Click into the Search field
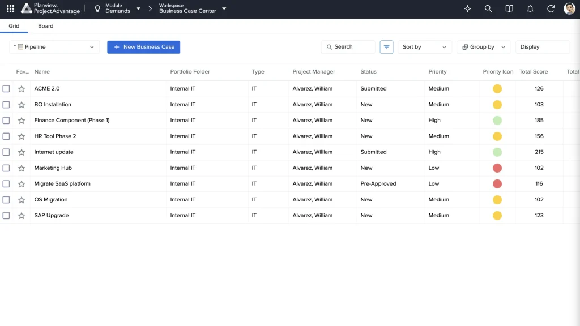Screen dimensions: 580x326 coord(348,47)
